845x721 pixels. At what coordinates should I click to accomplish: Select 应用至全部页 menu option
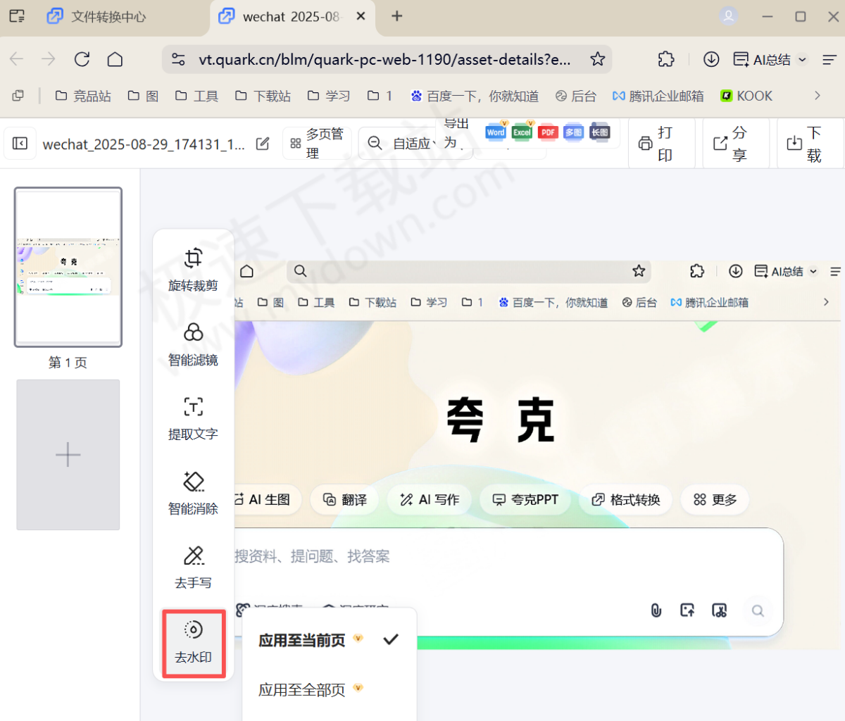point(304,689)
